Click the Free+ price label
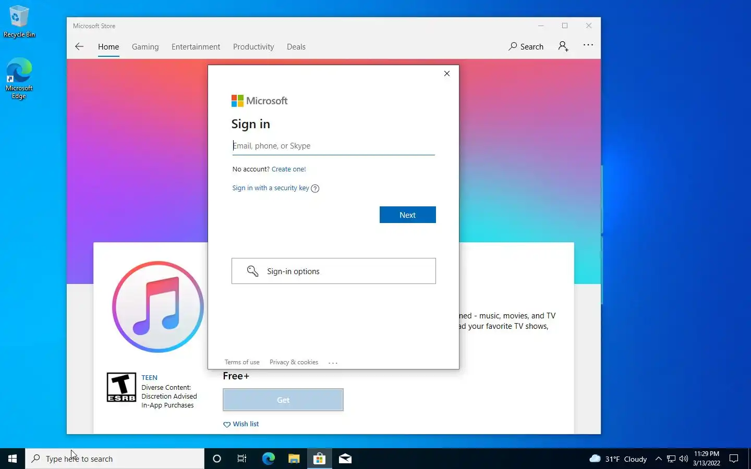Screen dimensions: 751x469 tap(236, 376)
